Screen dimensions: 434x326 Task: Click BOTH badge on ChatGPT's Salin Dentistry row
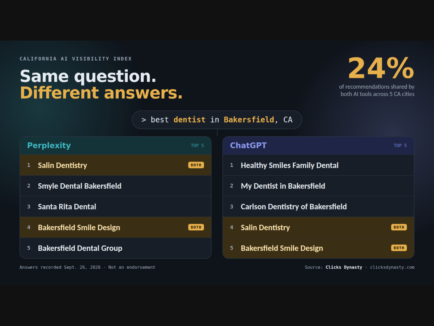coord(399,227)
